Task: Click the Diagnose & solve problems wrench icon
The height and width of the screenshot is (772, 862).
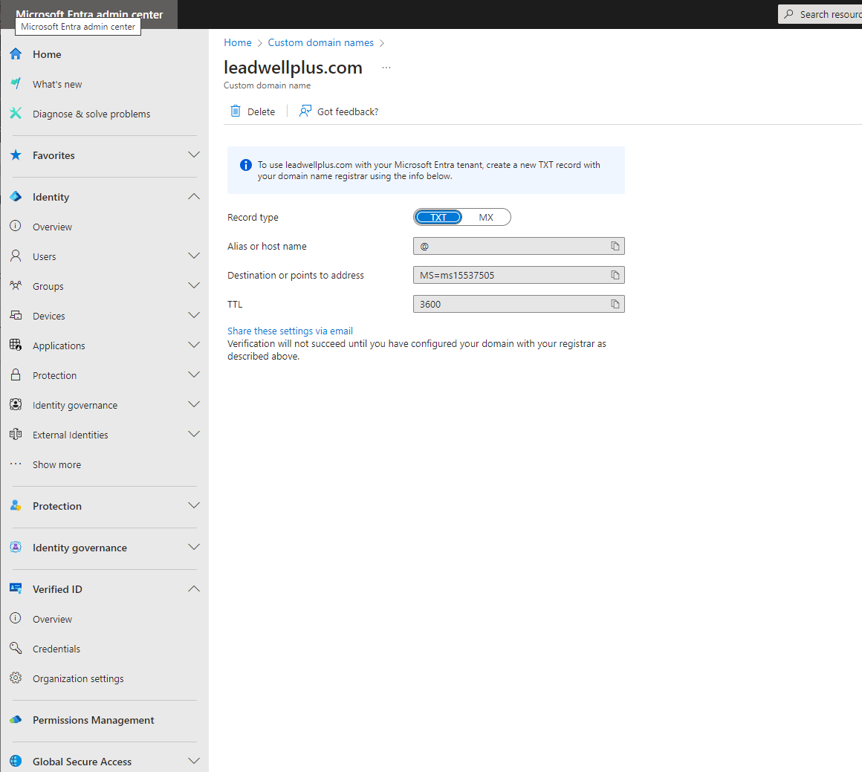Action: [16, 113]
